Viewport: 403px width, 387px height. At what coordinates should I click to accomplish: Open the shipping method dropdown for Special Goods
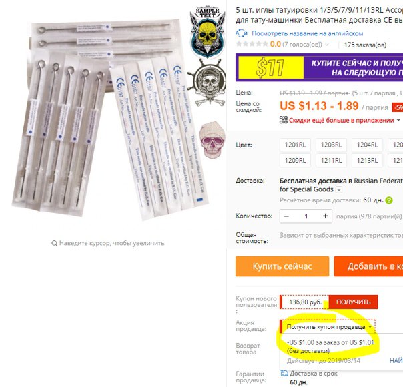pos(339,190)
